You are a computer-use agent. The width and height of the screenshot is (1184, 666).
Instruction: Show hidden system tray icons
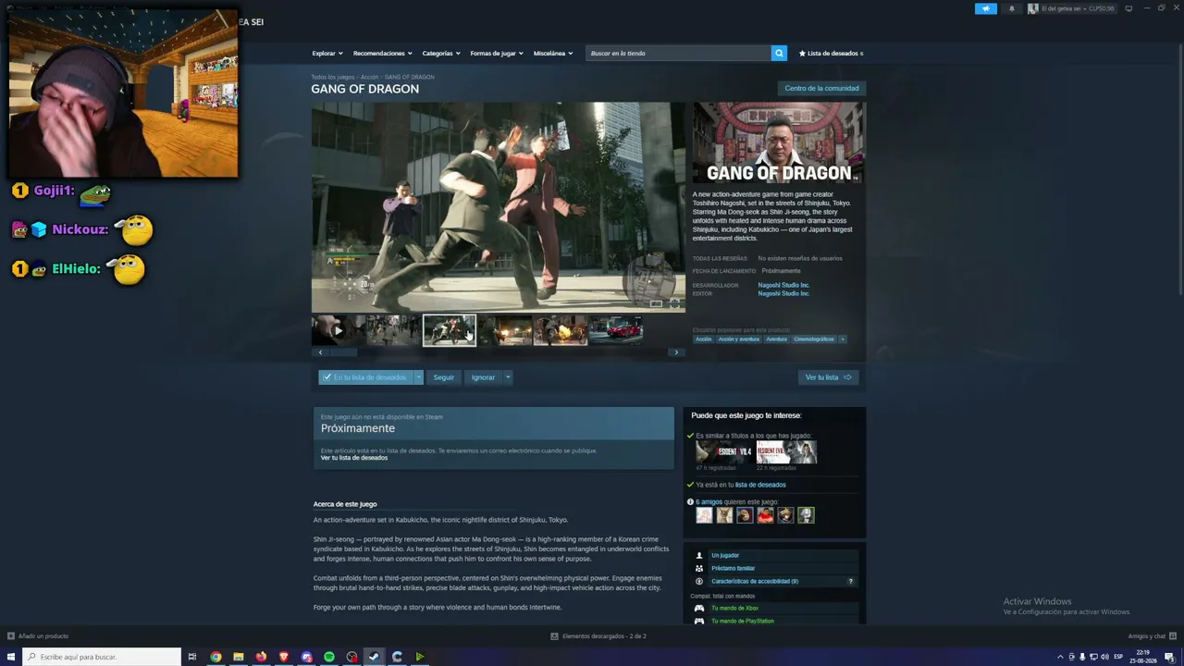point(1060,657)
